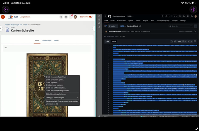Open the Pull requests tab
Screen dimensions: 199x131
[121, 21]
